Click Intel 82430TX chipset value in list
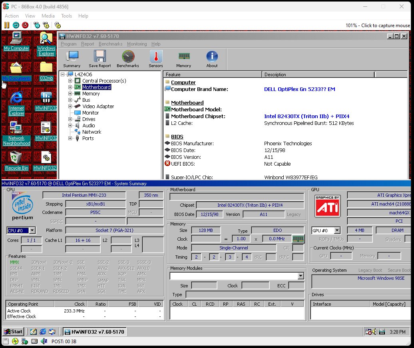 tap(307, 116)
